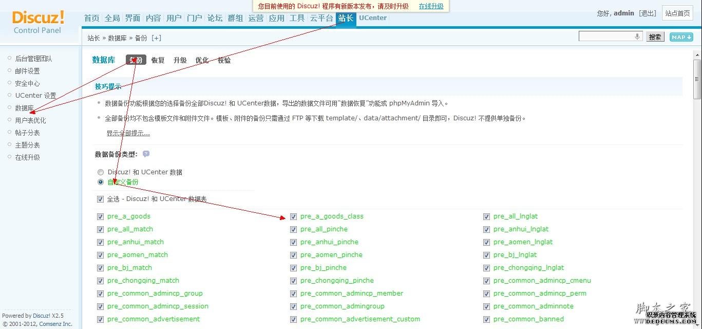Toggle the pre_anhui_pinche checkbox
The width and height of the screenshot is (702, 329).
[x=293, y=242]
